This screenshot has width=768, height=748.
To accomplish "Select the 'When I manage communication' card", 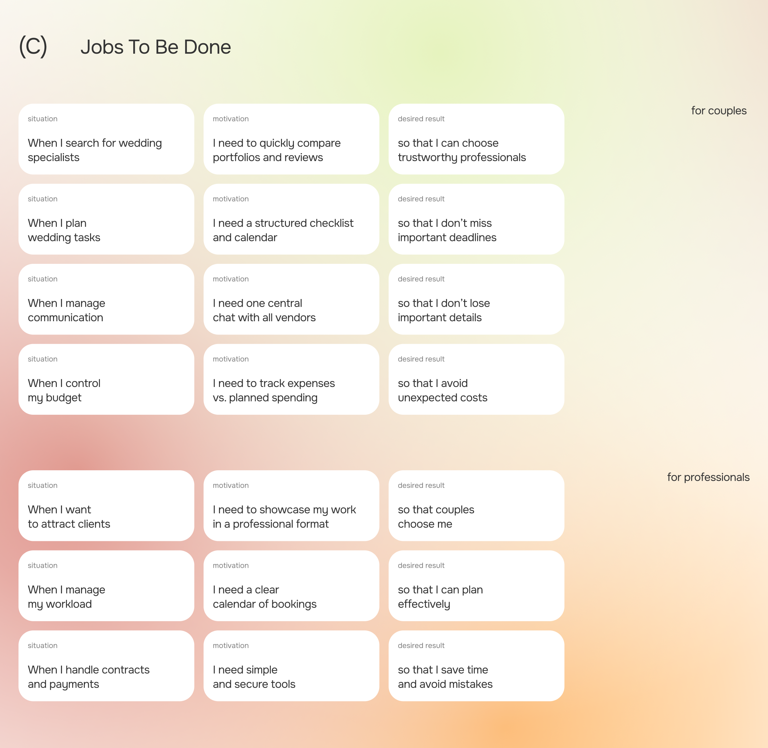I will pos(106,299).
